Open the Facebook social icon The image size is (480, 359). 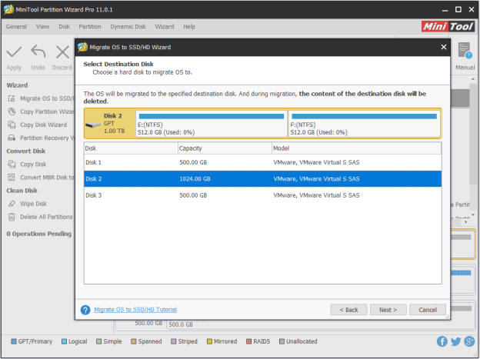coord(442,341)
